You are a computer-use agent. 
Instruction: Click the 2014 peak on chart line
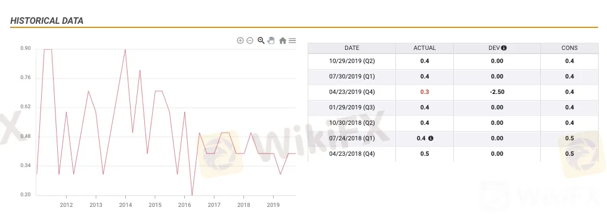[x=125, y=49]
